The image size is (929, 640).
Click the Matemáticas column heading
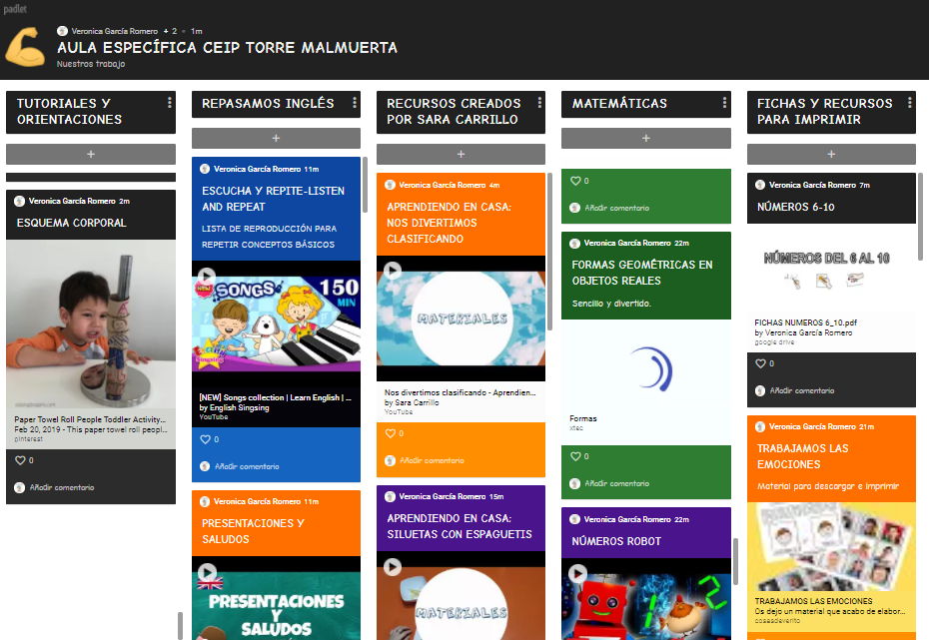pos(619,103)
